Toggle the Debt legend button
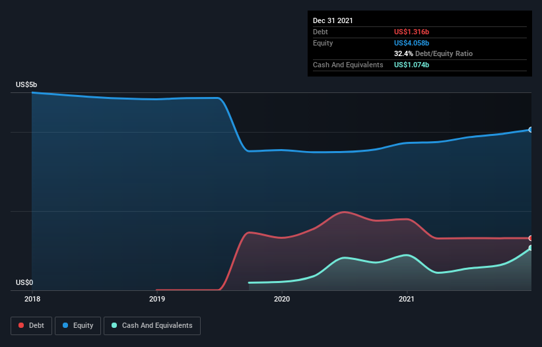 (31, 326)
